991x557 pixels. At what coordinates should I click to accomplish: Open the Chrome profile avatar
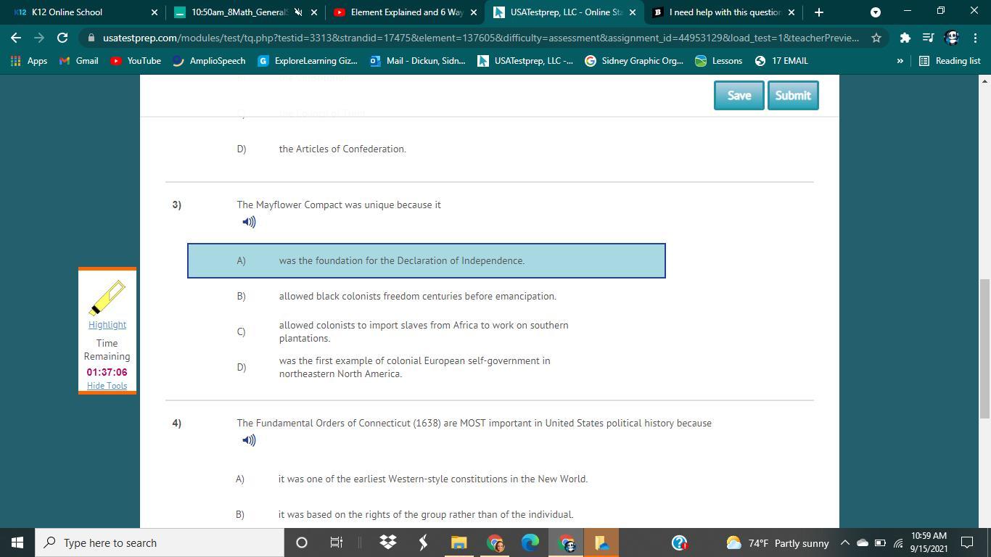pyautogui.click(x=952, y=38)
